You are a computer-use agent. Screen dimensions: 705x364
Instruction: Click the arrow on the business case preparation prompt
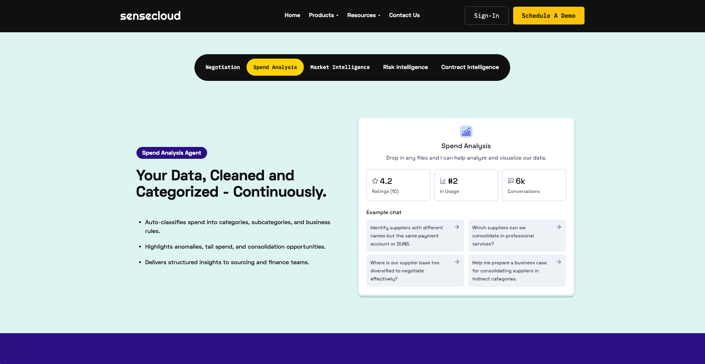coord(559,262)
